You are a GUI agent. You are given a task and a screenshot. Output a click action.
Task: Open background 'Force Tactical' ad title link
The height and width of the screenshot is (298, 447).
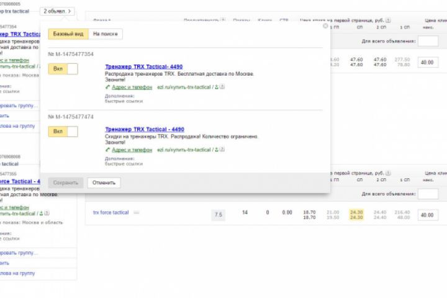pyautogui.click(x=20, y=181)
